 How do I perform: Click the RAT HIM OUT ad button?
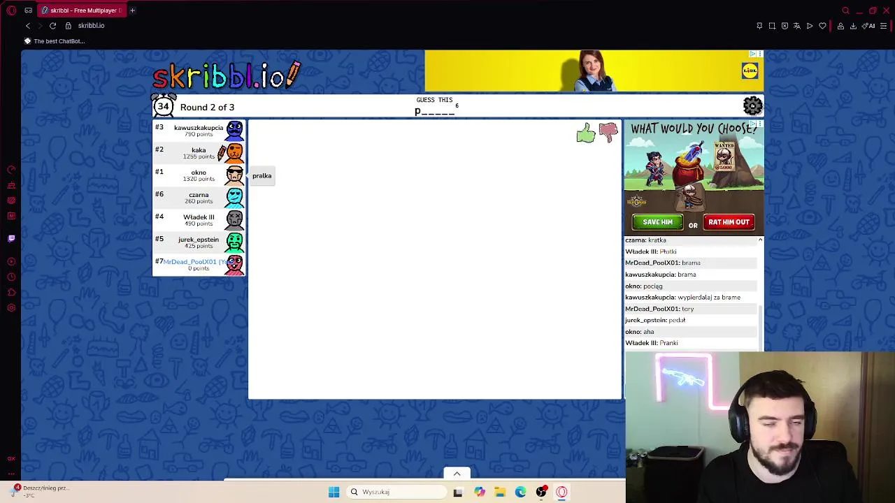click(729, 222)
